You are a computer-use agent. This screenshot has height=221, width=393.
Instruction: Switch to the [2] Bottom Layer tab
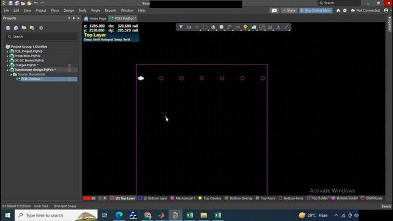[x=153, y=198]
